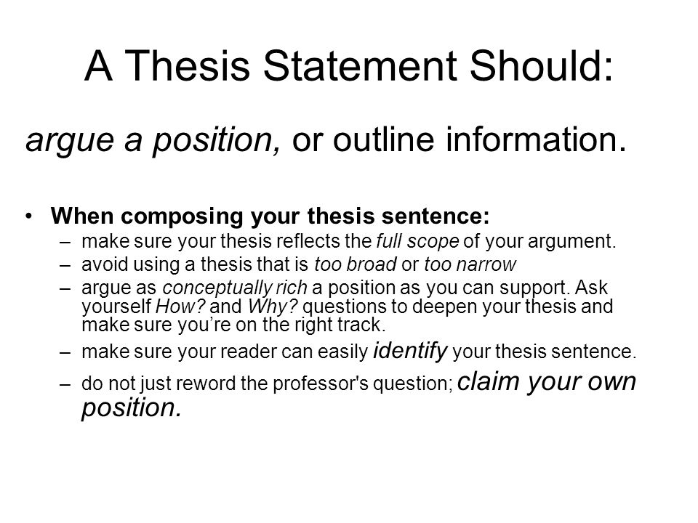Click the slide title 'A Thesis Statement Should:'
The width and height of the screenshot is (698, 523).
pos(349,66)
